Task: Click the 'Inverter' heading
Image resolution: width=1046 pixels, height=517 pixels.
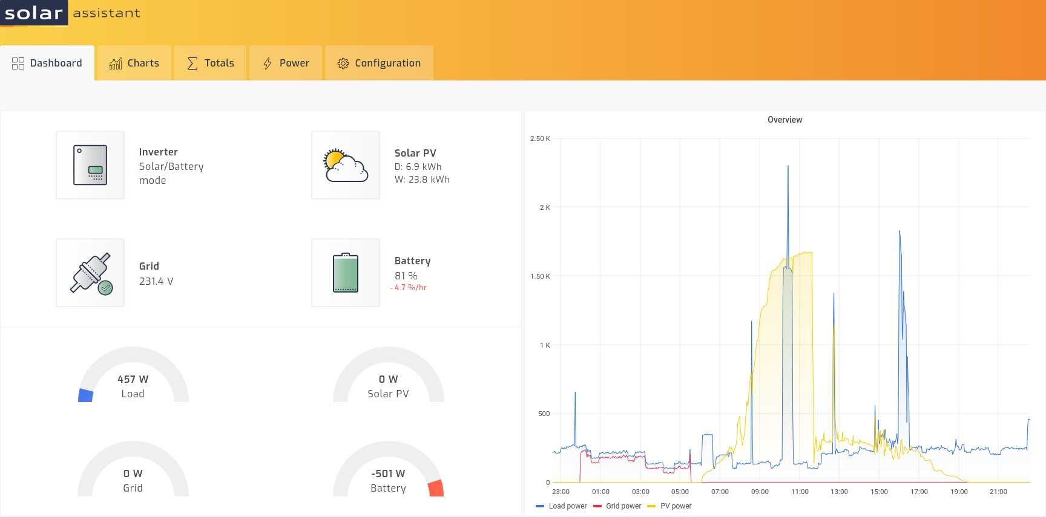Action: coord(159,152)
